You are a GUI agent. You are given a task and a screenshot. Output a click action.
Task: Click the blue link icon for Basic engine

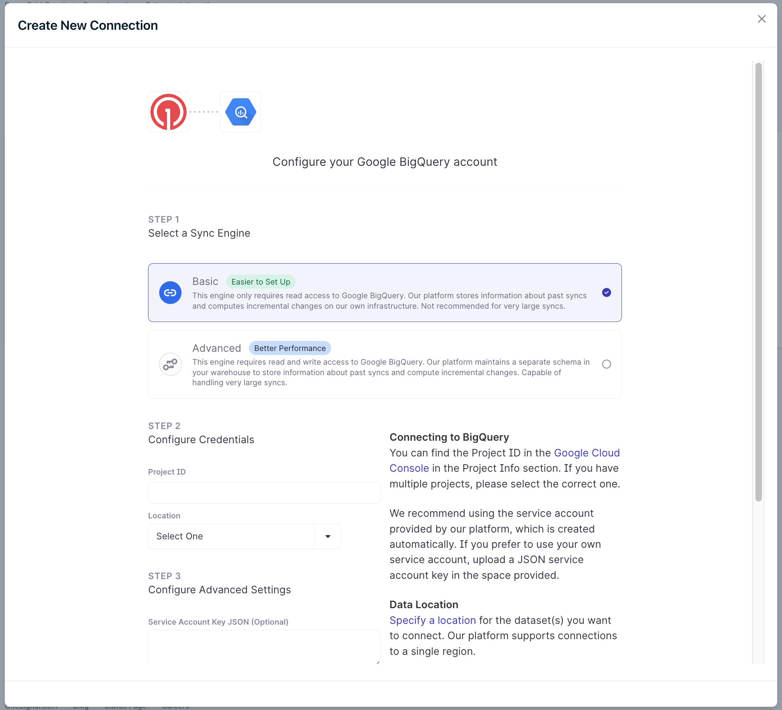[x=170, y=293]
